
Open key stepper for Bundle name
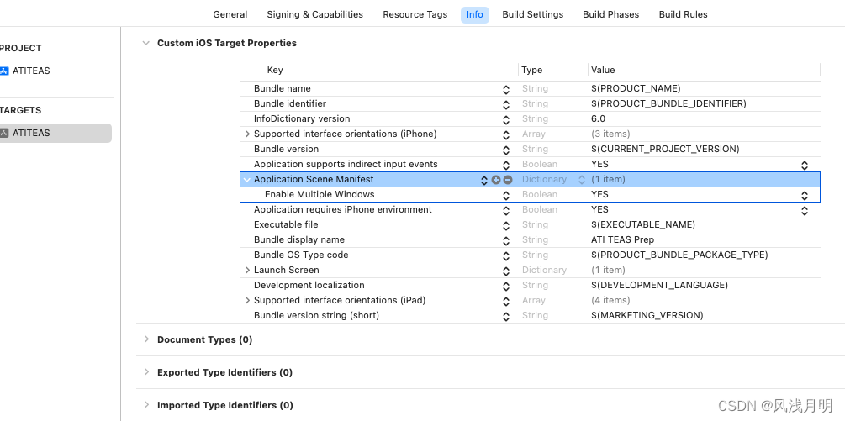(x=506, y=89)
